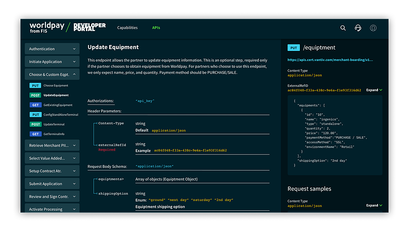This screenshot has height=230, width=409.
Task: Open the support headset icon
Action: [358, 28]
